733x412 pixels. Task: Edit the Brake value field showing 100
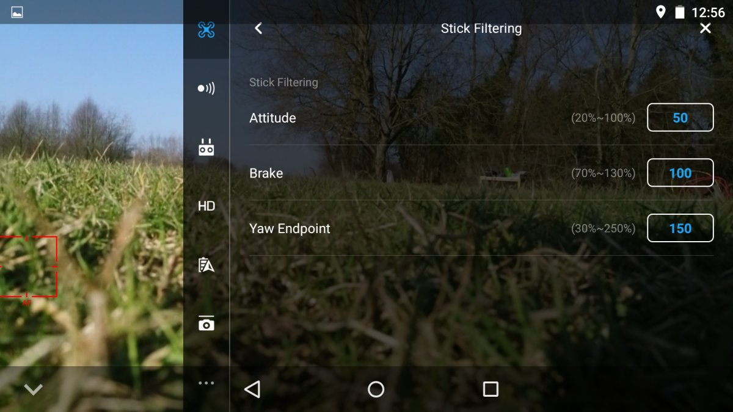(680, 173)
